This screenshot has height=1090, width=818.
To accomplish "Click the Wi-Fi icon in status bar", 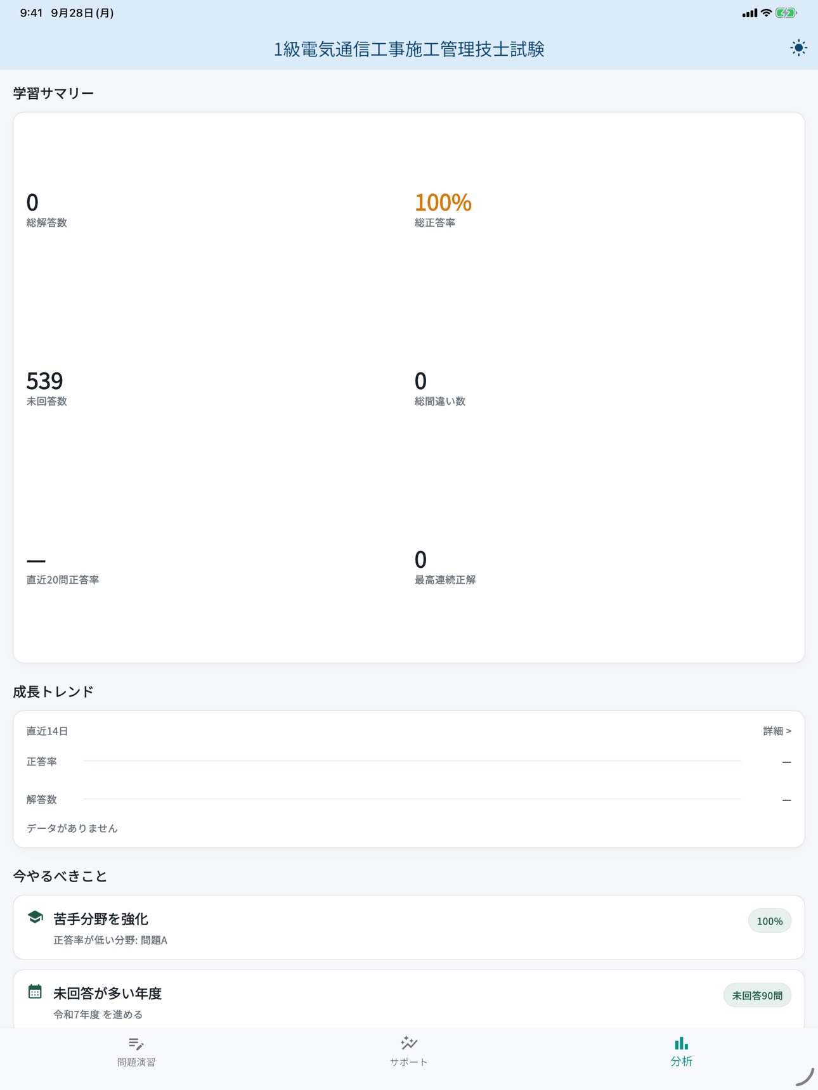I will 766,13.
